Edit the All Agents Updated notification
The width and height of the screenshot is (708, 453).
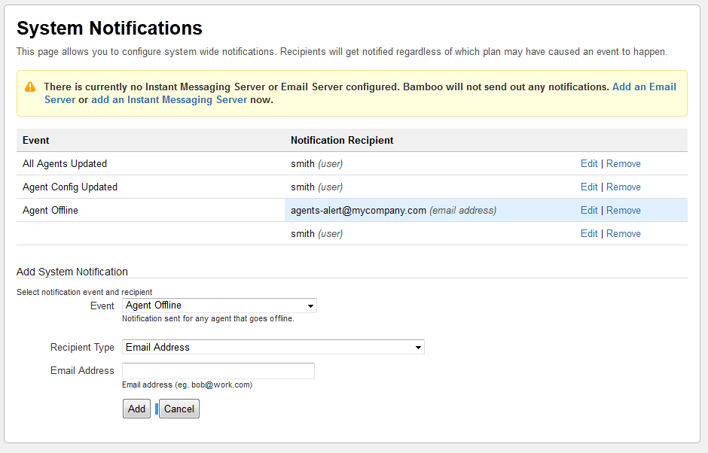click(589, 164)
